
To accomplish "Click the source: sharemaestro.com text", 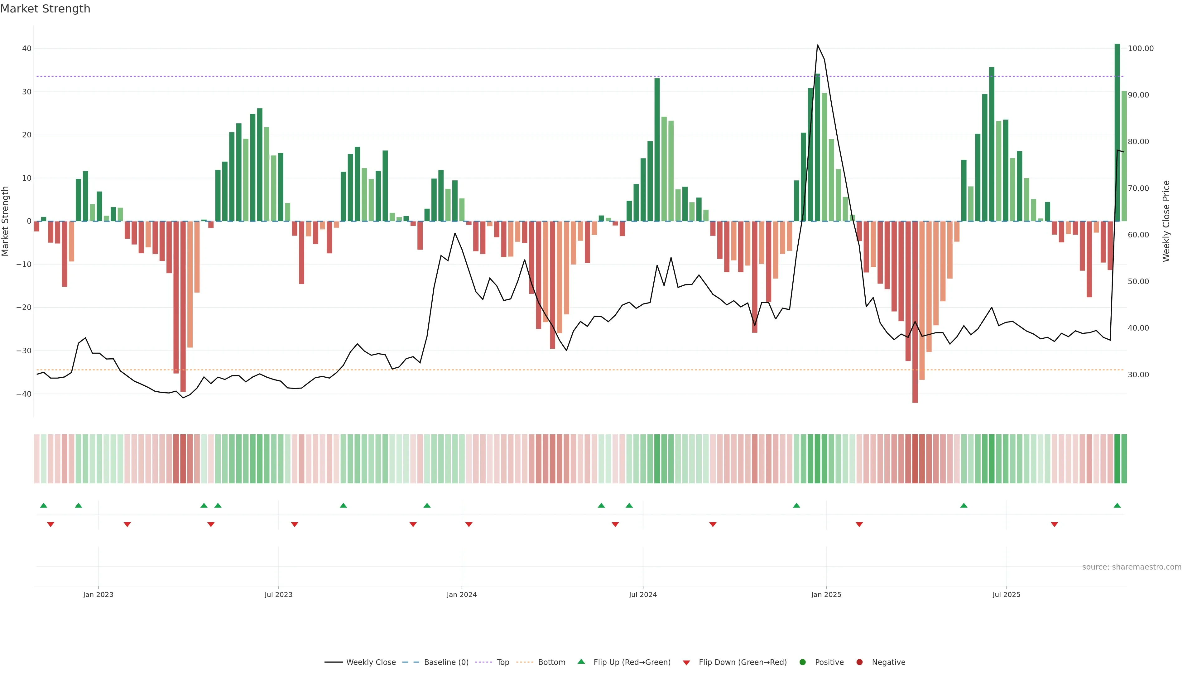I will 1132,567.
